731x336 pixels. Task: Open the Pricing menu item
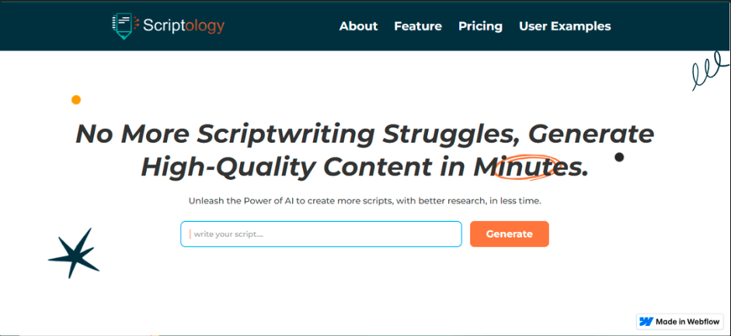pyautogui.click(x=480, y=26)
